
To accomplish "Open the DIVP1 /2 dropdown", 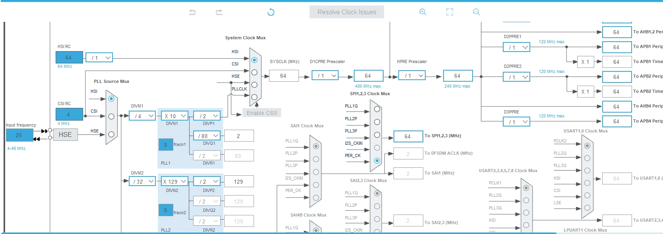I will pos(207,116).
